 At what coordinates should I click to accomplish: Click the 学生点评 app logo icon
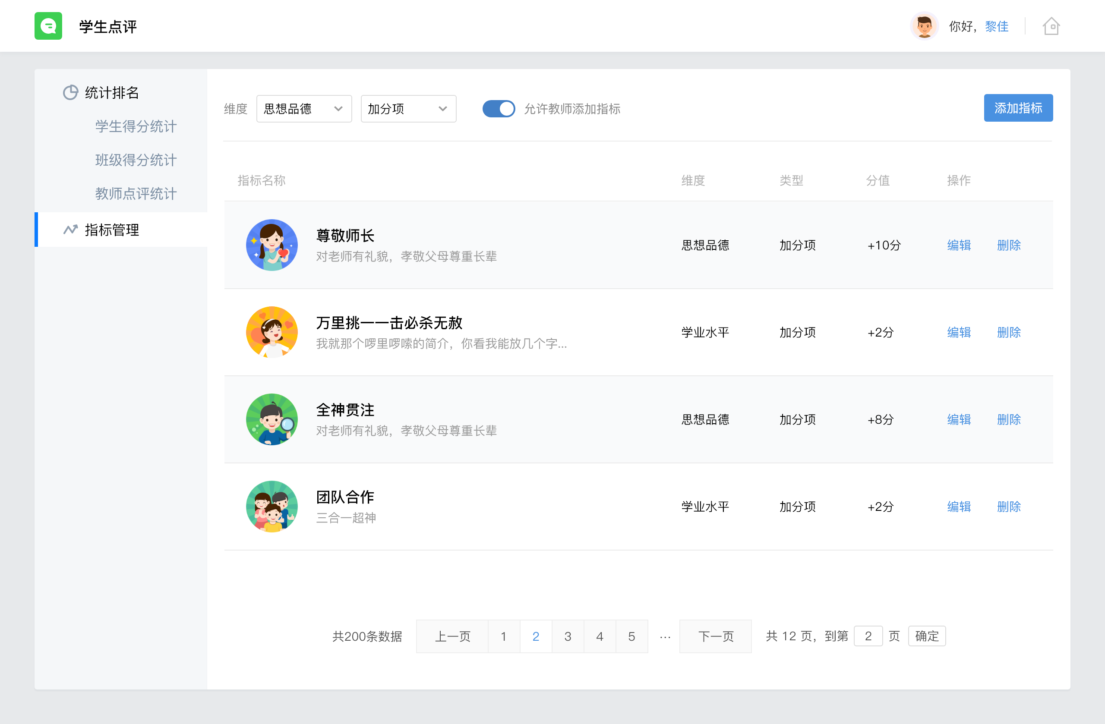(x=48, y=26)
